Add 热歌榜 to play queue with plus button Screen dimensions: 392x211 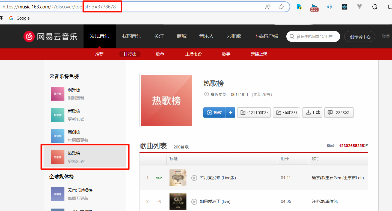point(230,113)
